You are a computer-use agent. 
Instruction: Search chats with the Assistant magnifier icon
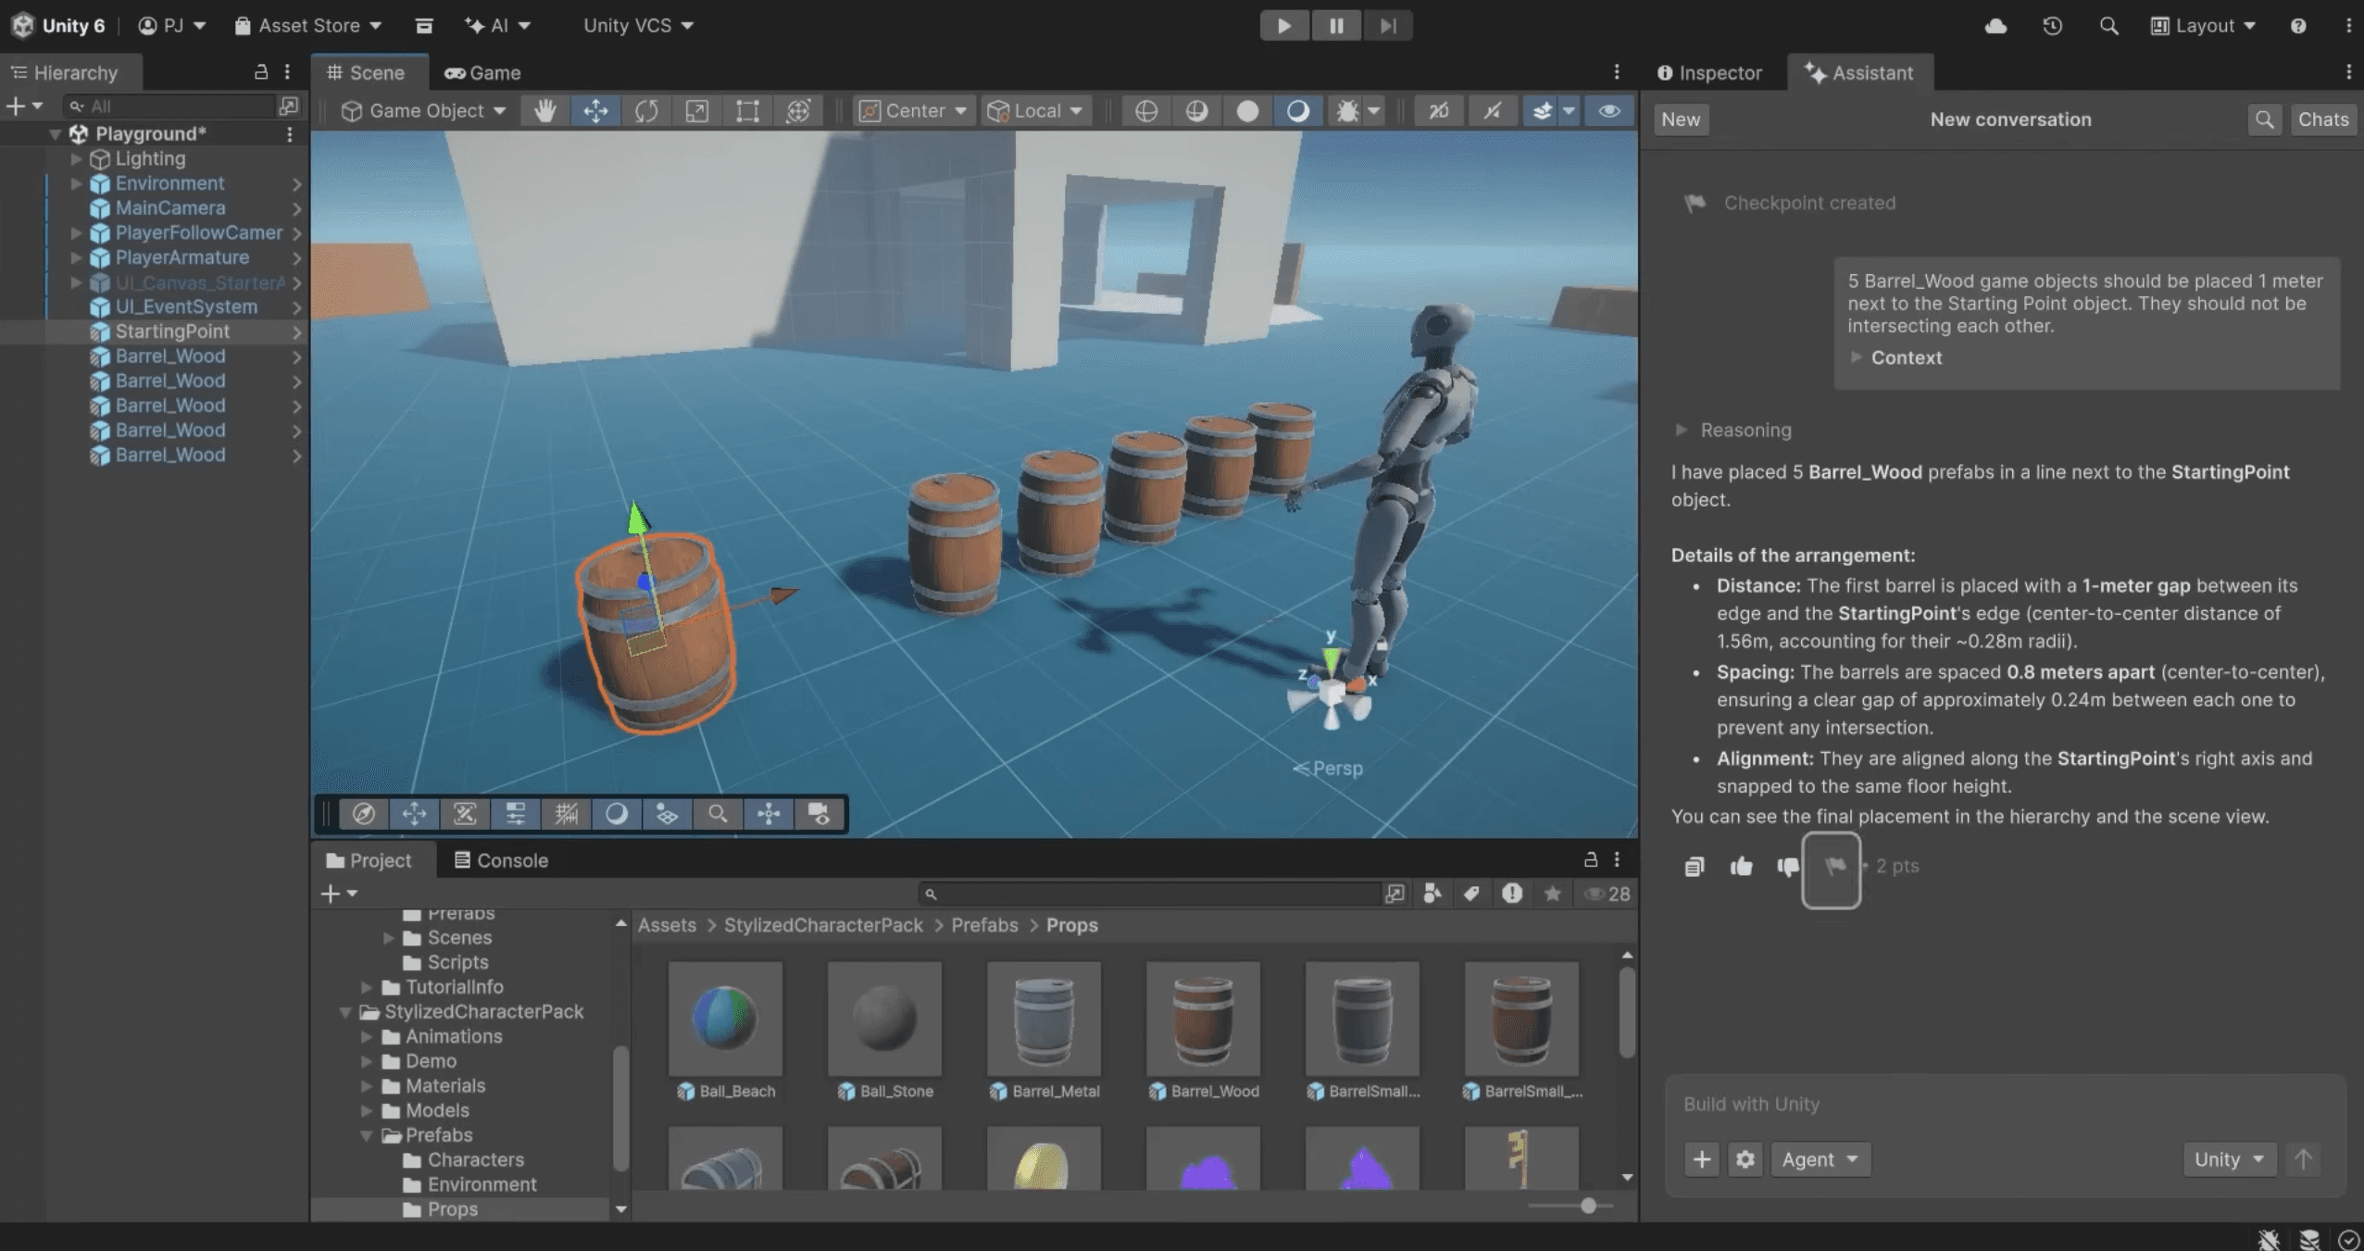[x=2264, y=119]
